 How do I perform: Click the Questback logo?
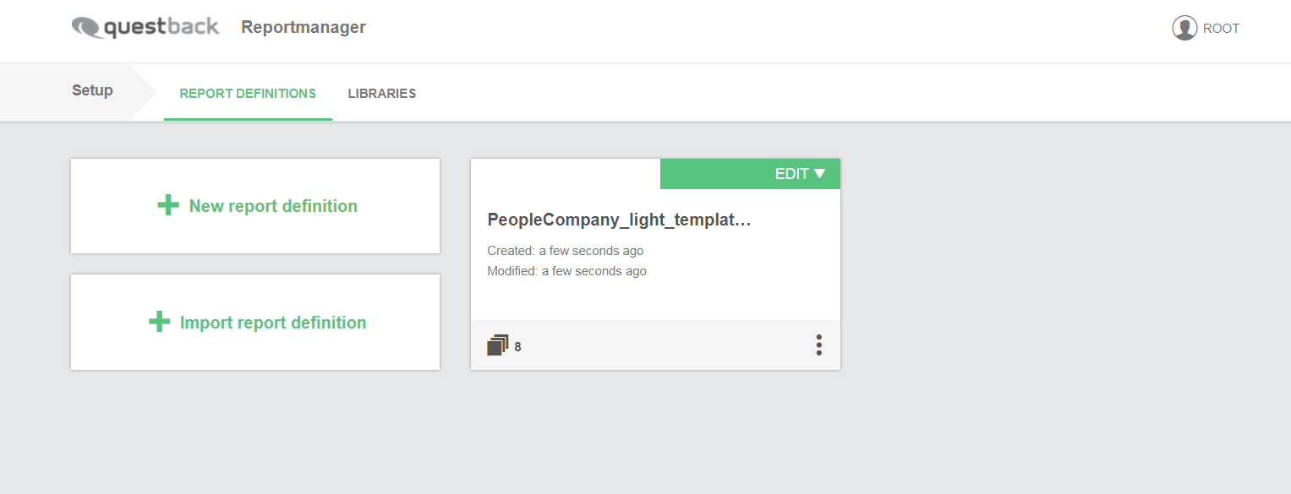point(145,27)
